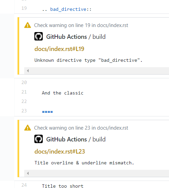Click left scroll arrow in line 23 annotation
169x188 pixels.
point(28,173)
